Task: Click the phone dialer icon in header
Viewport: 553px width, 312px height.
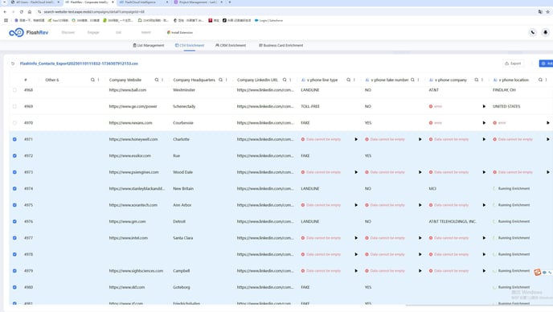Action: tap(533, 32)
